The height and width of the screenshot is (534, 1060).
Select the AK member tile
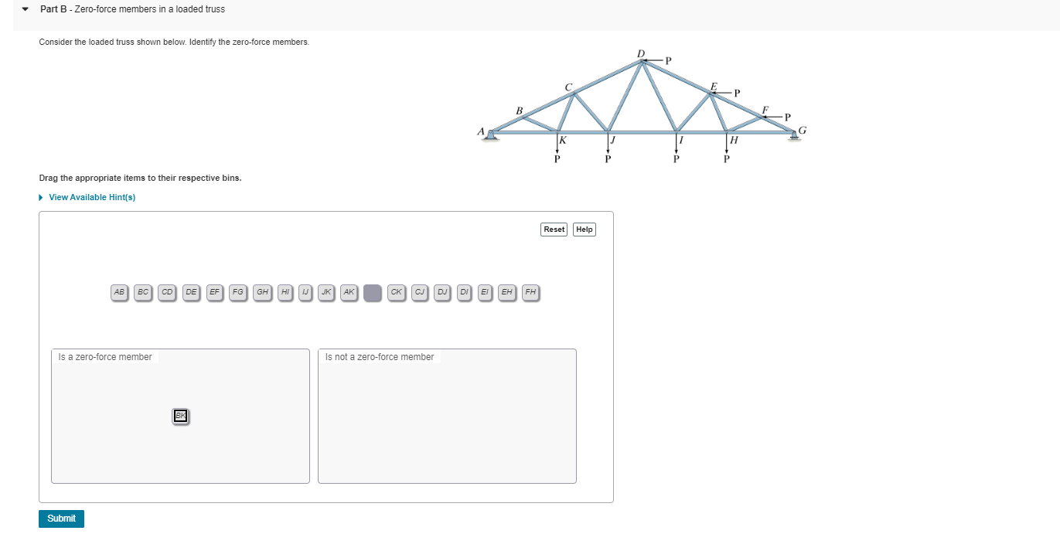pyautogui.click(x=349, y=293)
